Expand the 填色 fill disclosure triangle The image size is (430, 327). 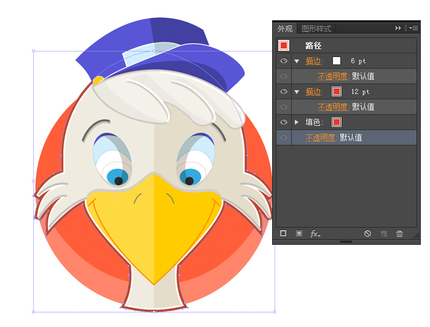pos(297,122)
